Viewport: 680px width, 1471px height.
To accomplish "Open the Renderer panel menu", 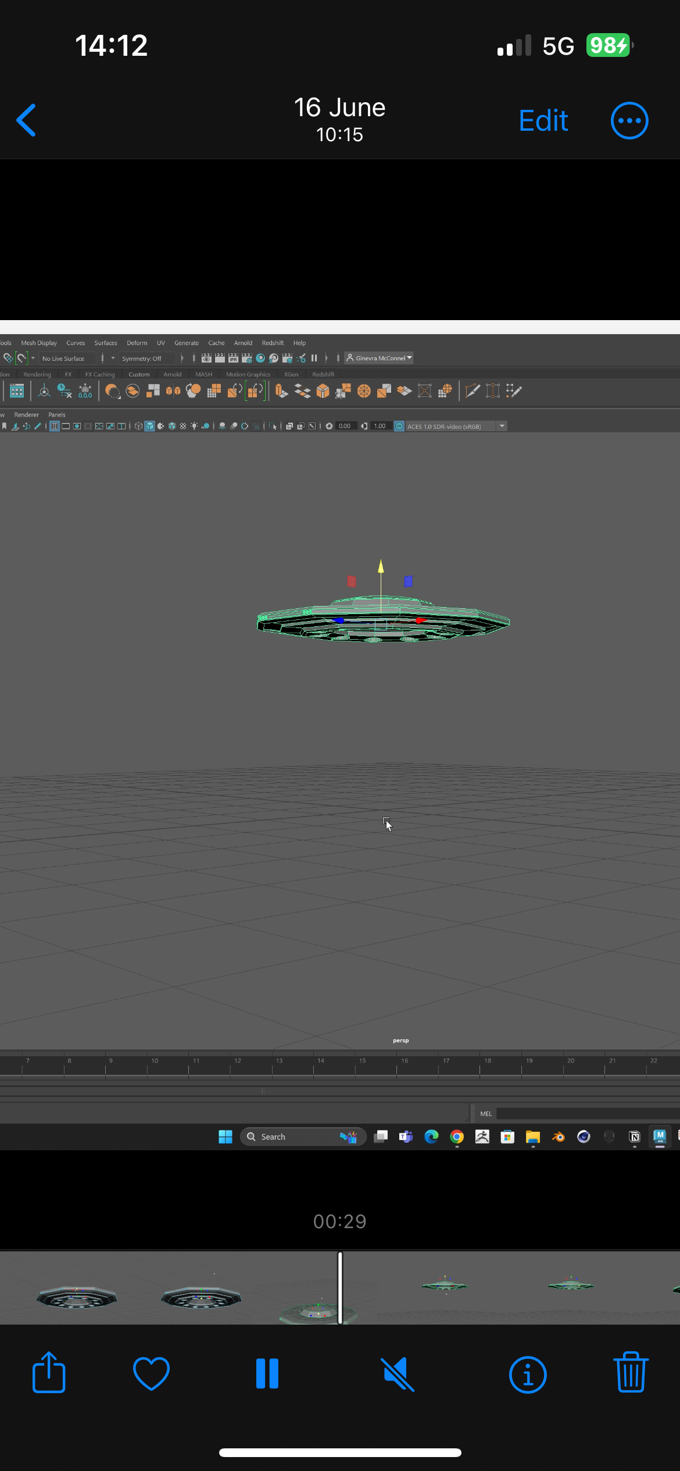I will point(26,415).
